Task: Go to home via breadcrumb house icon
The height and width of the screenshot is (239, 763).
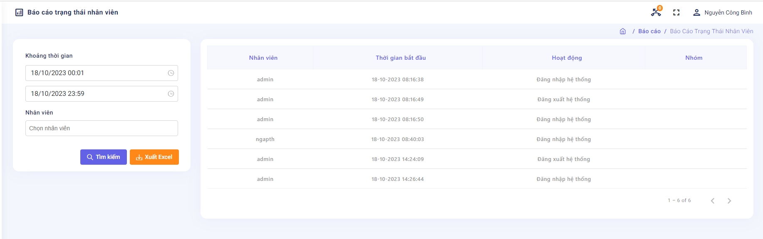Action: pyautogui.click(x=623, y=32)
